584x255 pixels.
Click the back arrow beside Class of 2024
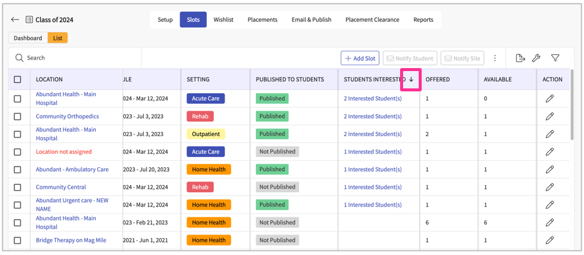pyautogui.click(x=15, y=20)
